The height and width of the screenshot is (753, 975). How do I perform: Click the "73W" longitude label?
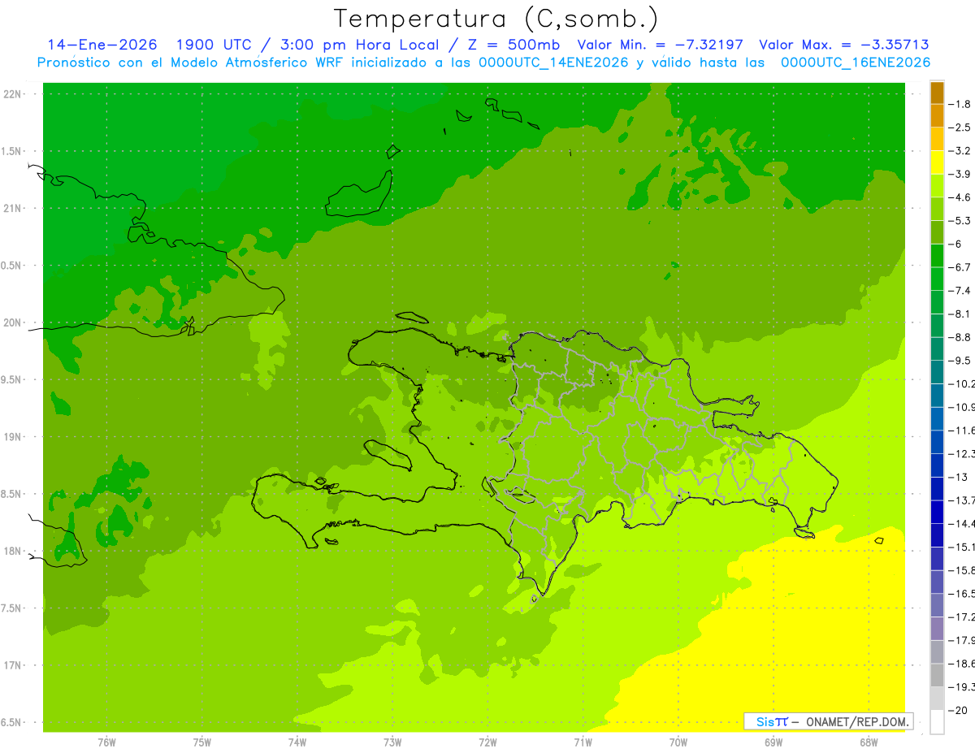[x=392, y=742]
